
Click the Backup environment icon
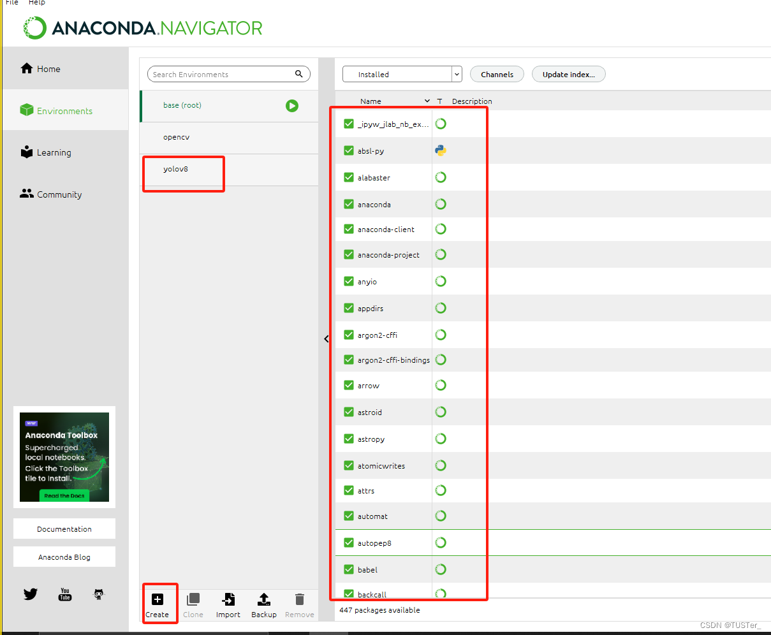tap(263, 599)
